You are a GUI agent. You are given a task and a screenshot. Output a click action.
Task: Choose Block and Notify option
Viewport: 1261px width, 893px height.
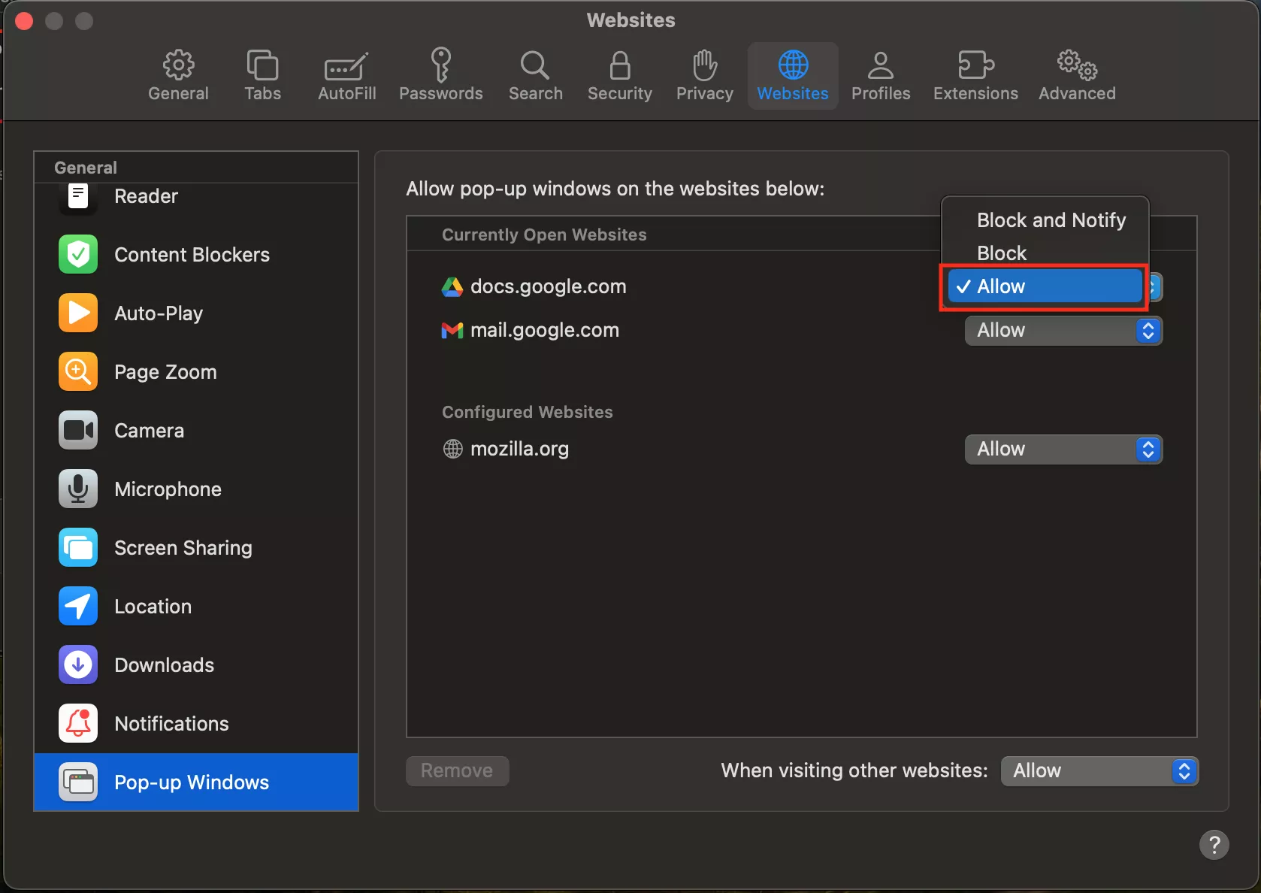(1051, 220)
